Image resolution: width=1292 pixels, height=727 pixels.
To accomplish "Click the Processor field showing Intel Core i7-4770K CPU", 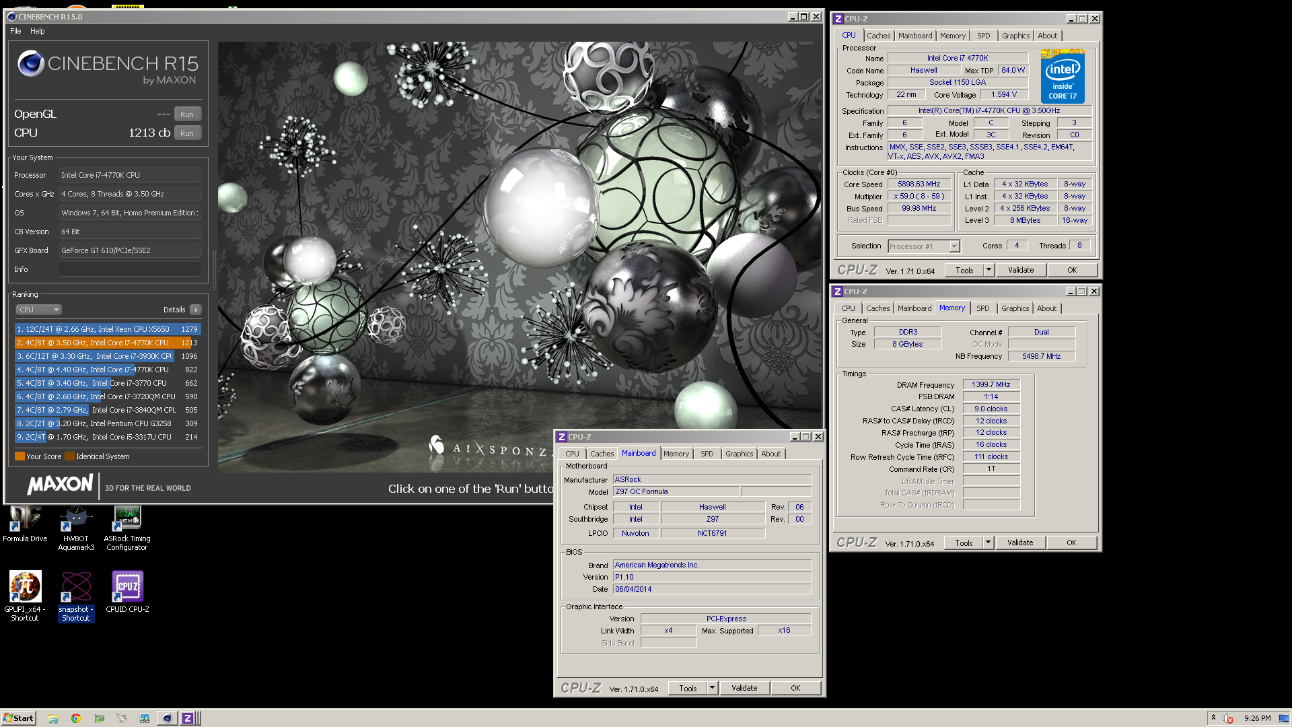I will [130, 175].
